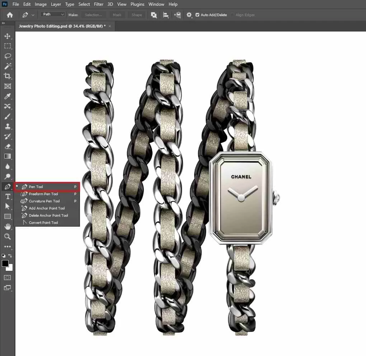This screenshot has width=366, height=356.
Task: Select the Crop tool
Action: click(7, 76)
